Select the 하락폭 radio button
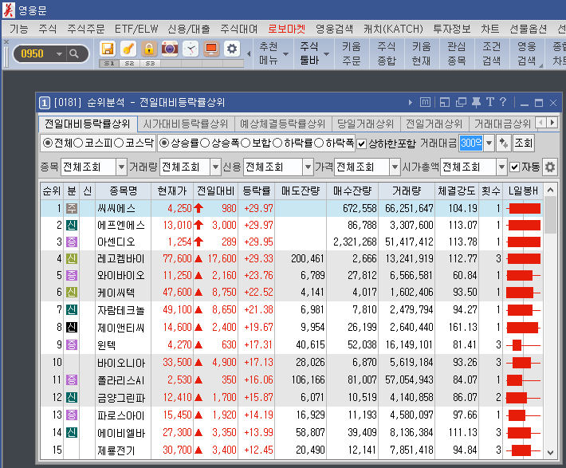 tap(319, 143)
